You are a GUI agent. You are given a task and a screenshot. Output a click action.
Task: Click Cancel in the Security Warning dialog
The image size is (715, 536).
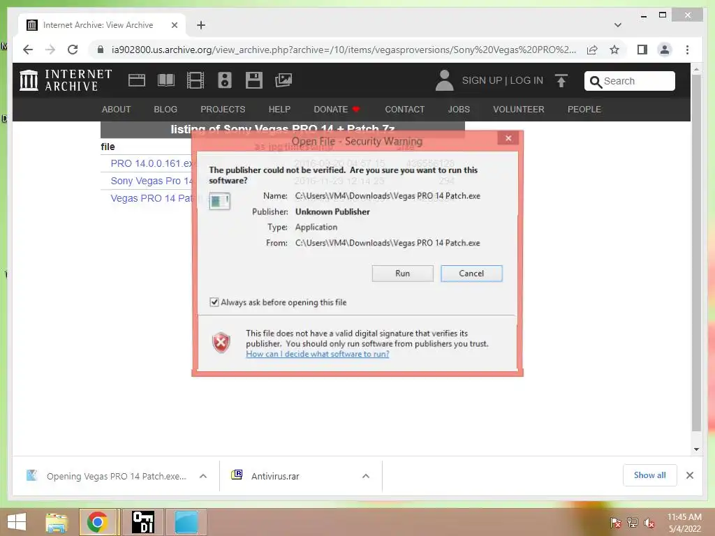(x=471, y=274)
